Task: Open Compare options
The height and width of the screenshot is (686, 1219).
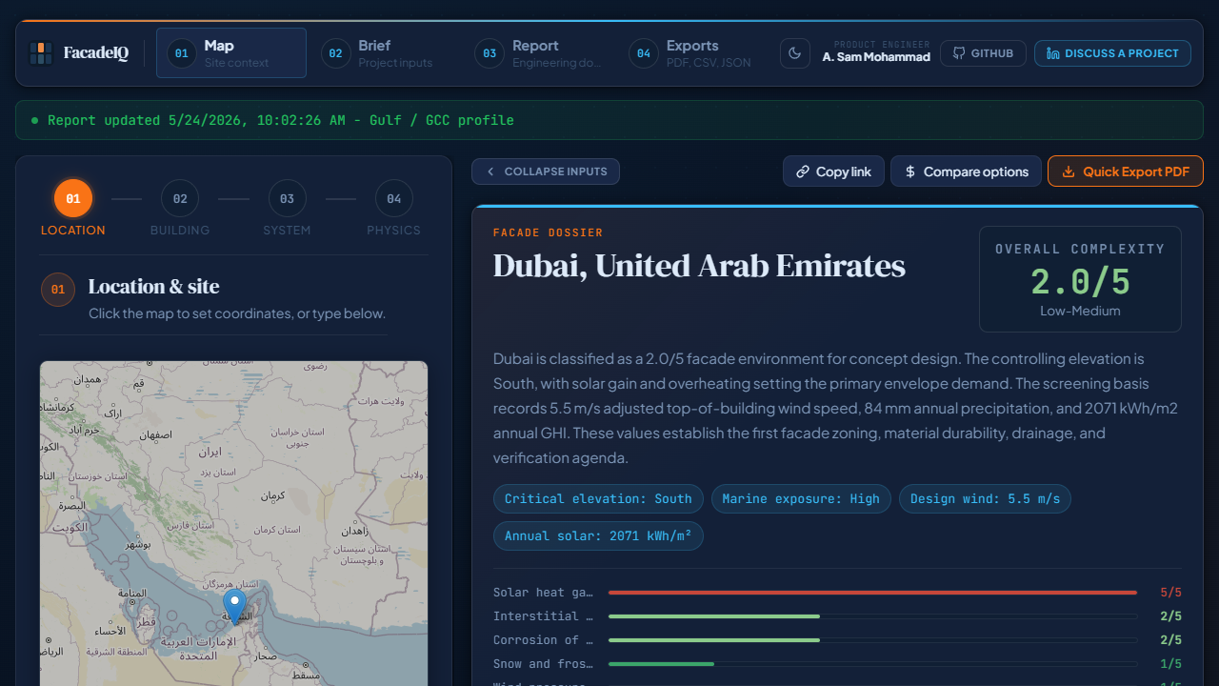Action: coord(966,171)
